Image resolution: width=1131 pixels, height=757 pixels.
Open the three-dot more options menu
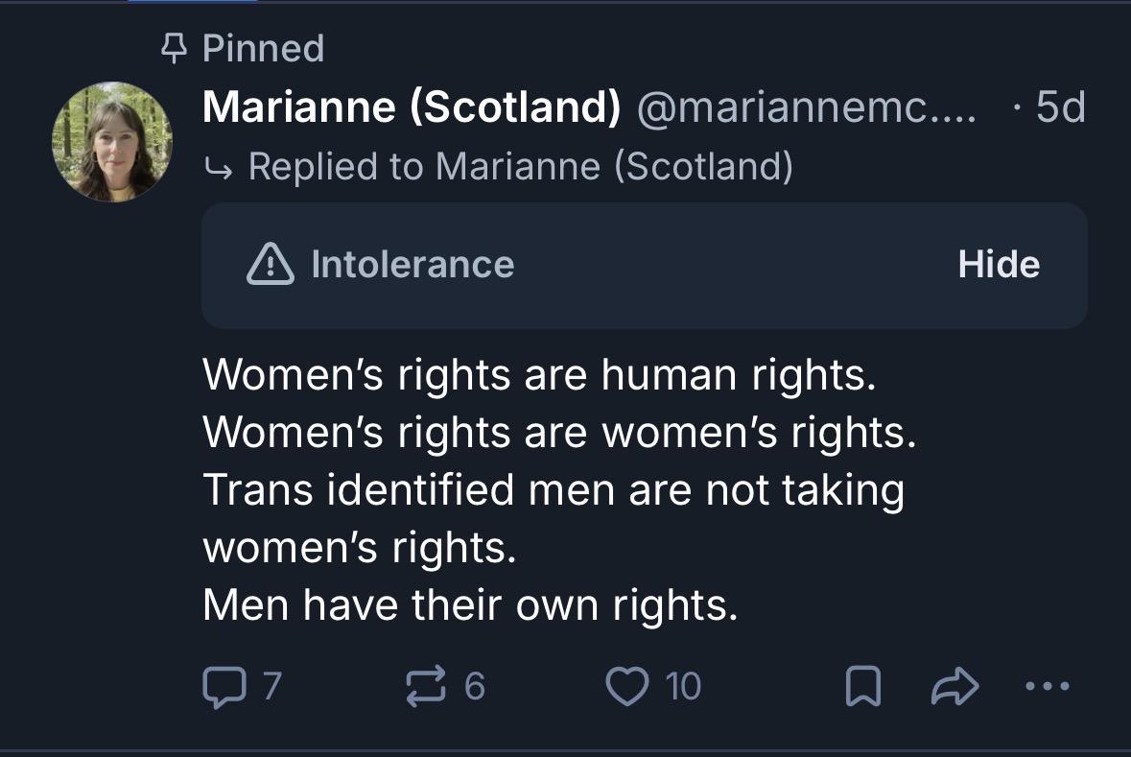[1048, 686]
